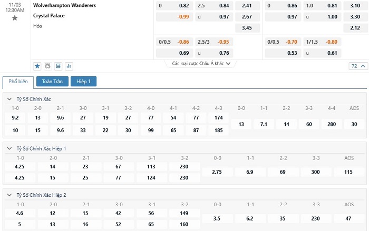Pick full-time draw odds 3.45

point(247,28)
